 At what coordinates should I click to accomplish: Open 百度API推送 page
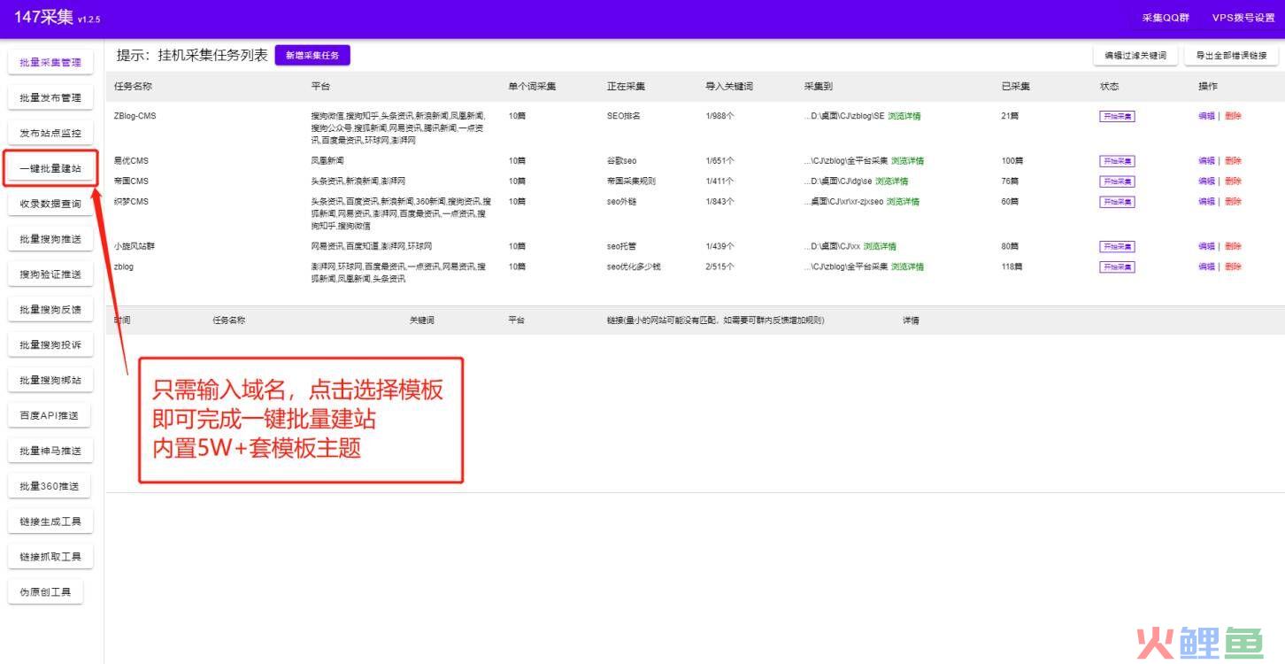pos(50,415)
